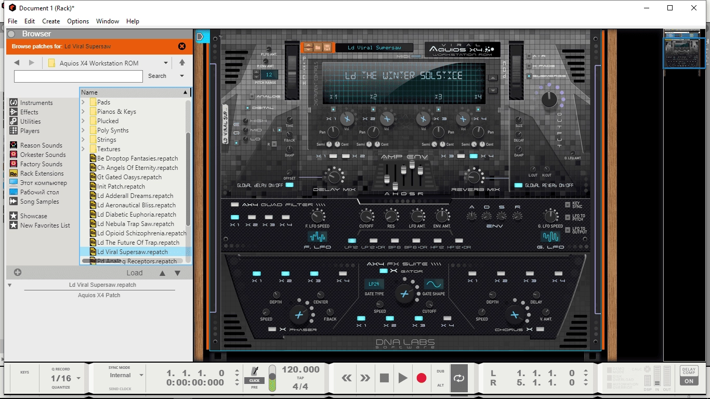Toggle the Global Delay On/Off switch
Viewport: 710px width, 399px height.
click(x=290, y=185)
